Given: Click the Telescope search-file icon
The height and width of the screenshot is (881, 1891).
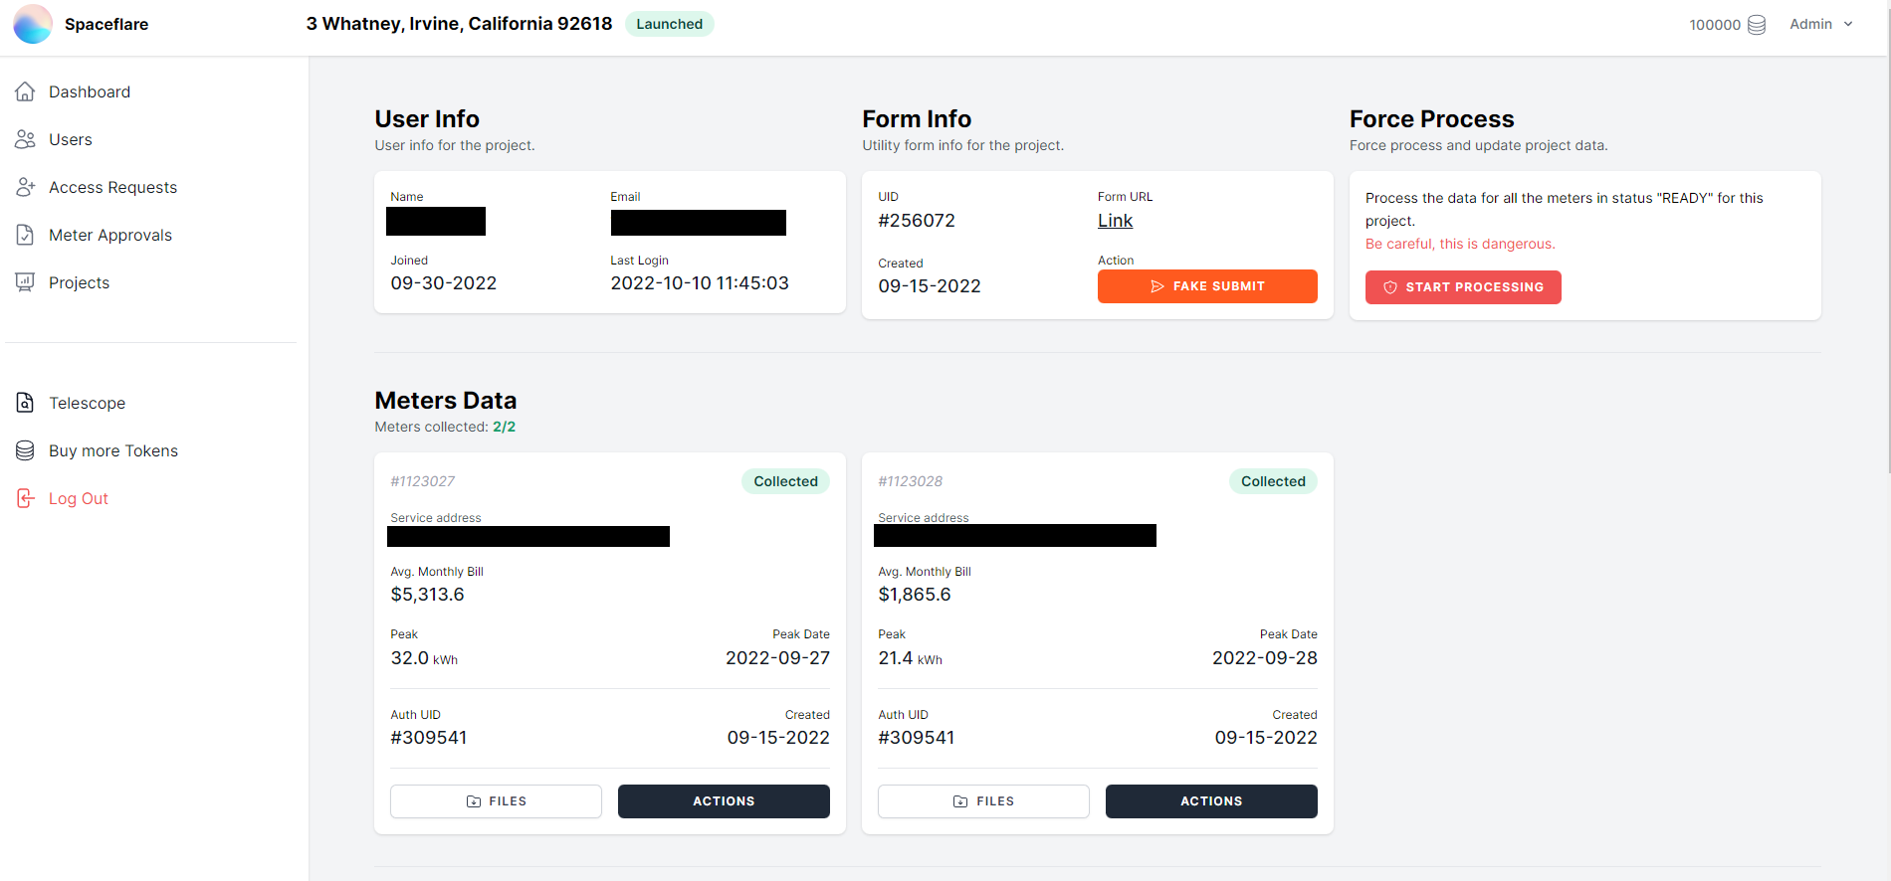Looking at the screenshot, I should point(26,403).
